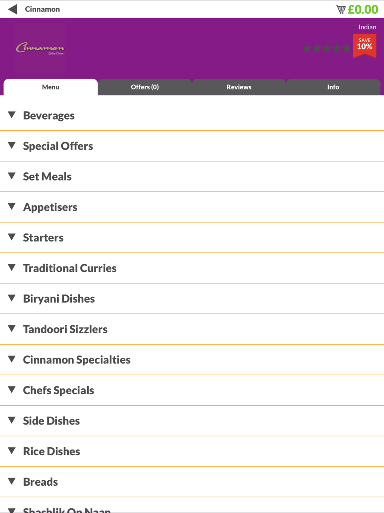
Task: Expand the Biryani Dishes triangle arrow
Action: coord(12,298)
